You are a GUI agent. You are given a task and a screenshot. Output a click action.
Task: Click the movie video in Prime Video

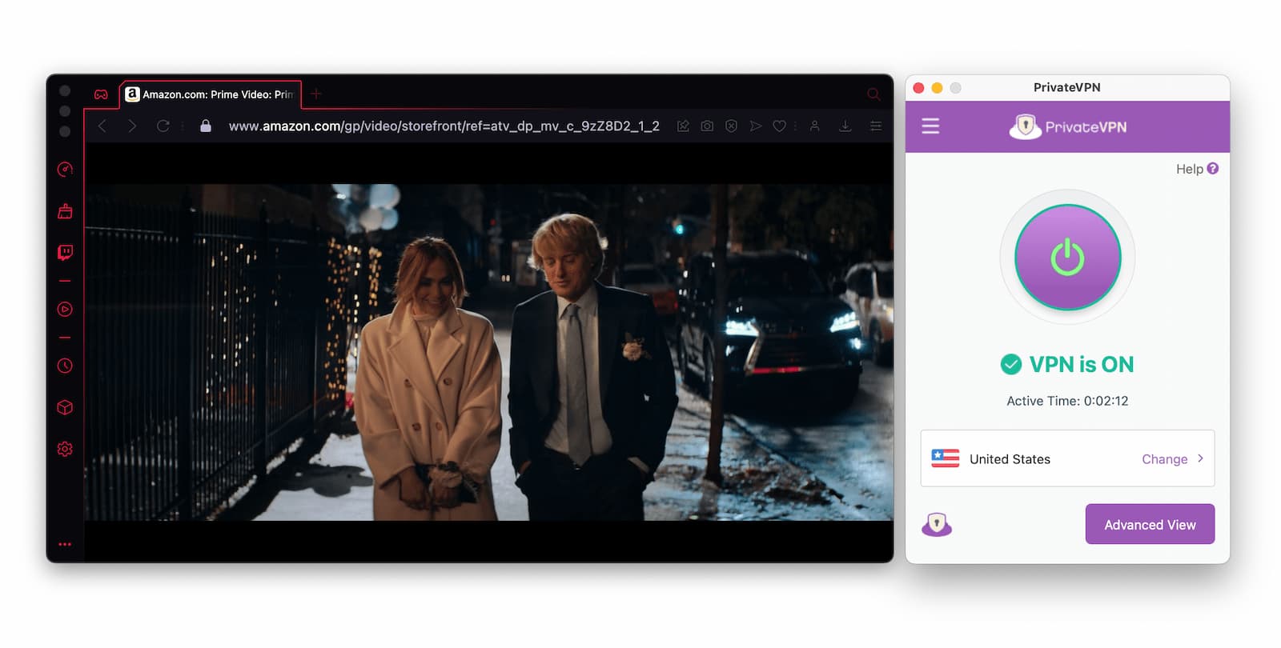pos(488,353)
